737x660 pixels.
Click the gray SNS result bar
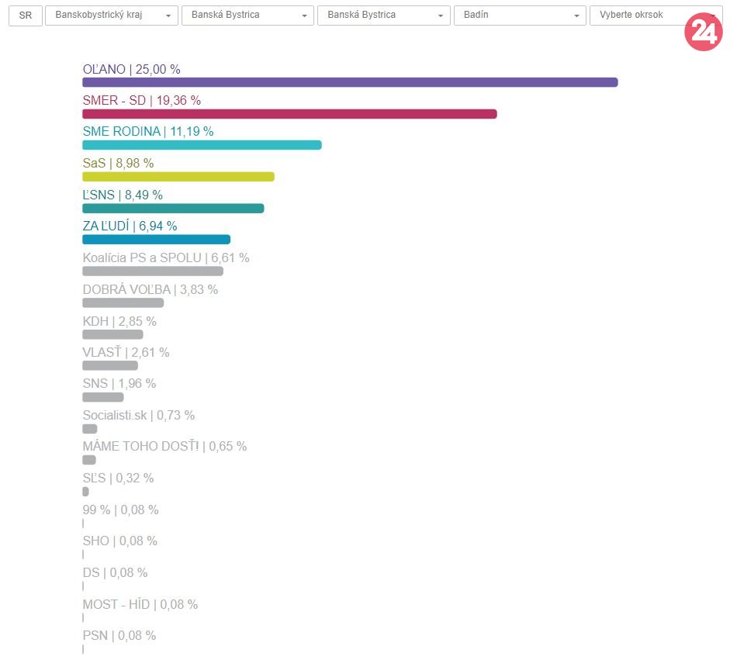[x=102, y=397]
